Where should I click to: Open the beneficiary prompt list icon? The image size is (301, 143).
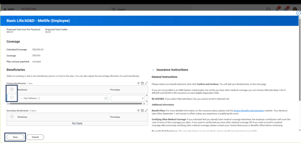(105, 98)
